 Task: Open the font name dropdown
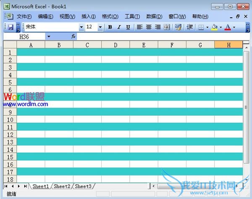pos(81,27)
